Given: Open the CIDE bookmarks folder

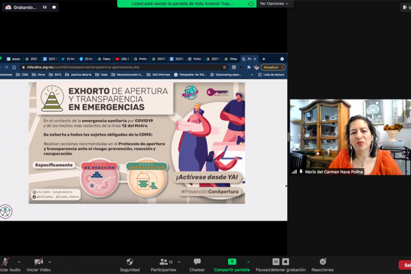Looking at the screenshot, I should [22, 75].
